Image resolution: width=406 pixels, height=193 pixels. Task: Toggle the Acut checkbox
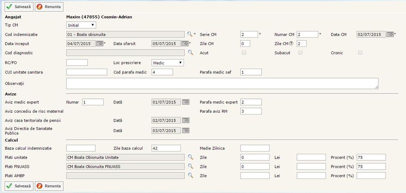coord(244,53)
